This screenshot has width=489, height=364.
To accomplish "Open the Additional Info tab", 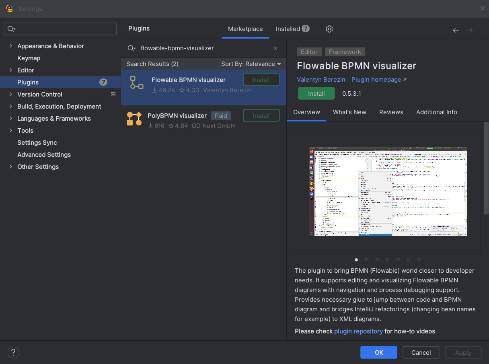I will [437, 112].
